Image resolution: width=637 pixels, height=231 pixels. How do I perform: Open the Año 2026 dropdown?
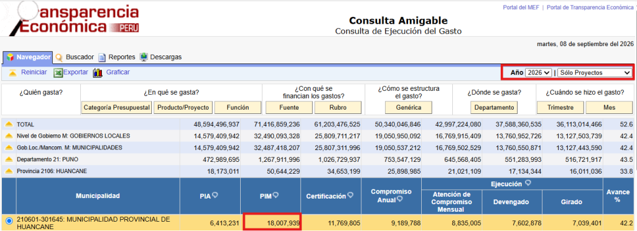coord(538,73)
